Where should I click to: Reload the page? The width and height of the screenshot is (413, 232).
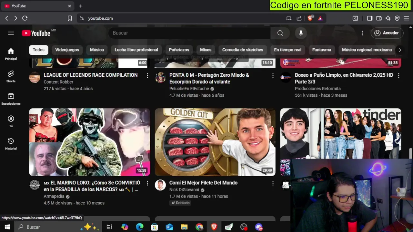[x=25, y=18]
